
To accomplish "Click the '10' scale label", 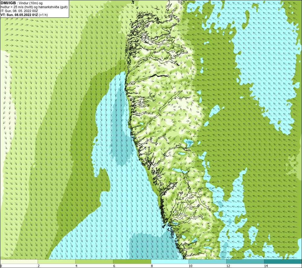I will pos(191,266).
